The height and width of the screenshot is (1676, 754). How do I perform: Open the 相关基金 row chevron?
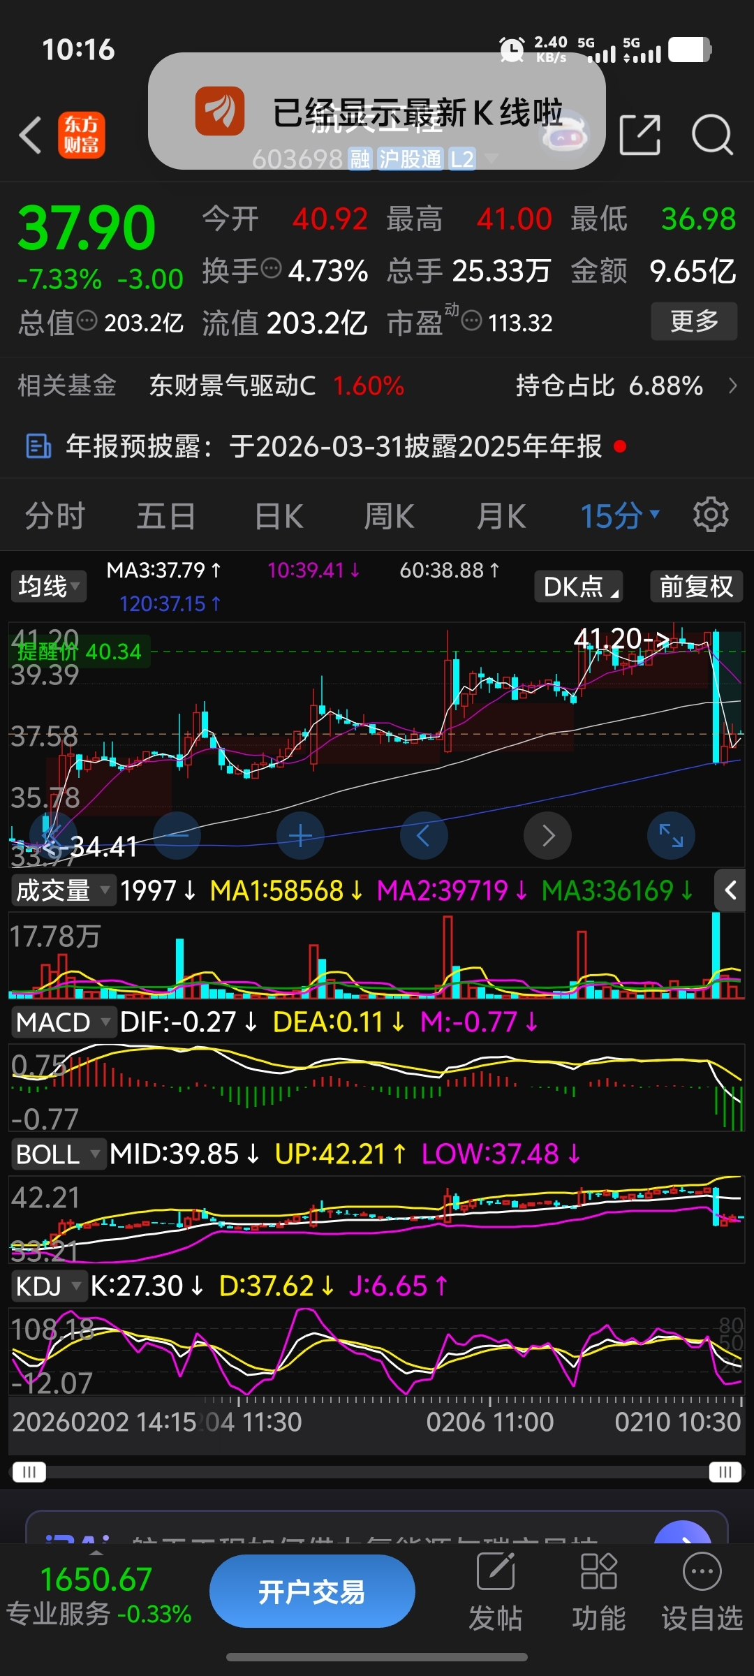pyautogui.click(x=732, y=385)
